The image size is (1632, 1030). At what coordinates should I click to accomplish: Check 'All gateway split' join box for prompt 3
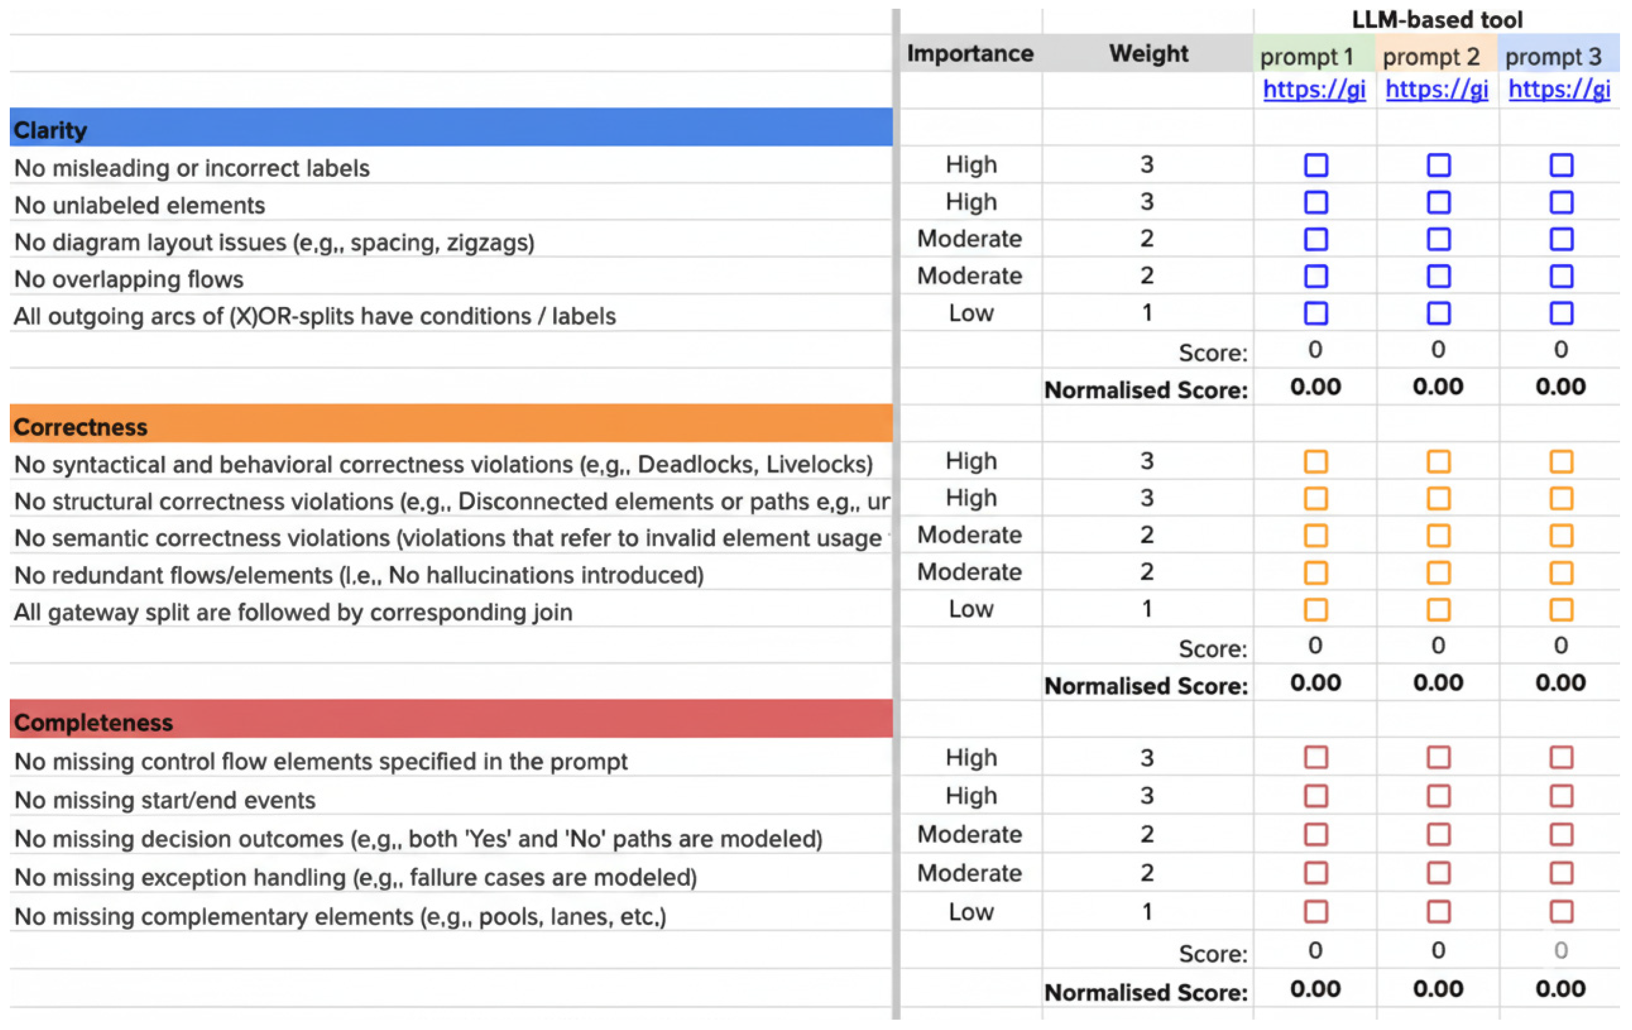tap(1561, 610)
